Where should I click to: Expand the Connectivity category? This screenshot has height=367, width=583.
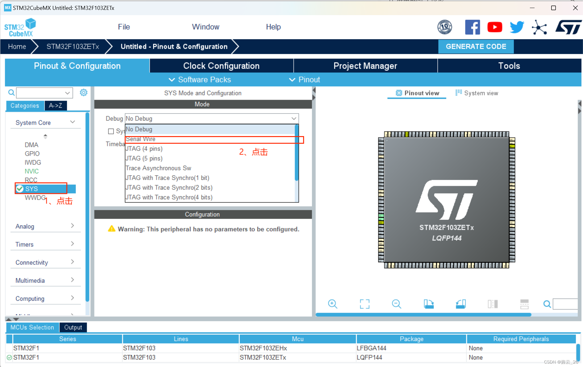pyautogui.click(x=45, y=262)
